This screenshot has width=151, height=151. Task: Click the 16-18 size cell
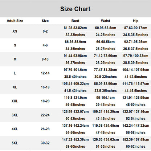click(45, 87)
